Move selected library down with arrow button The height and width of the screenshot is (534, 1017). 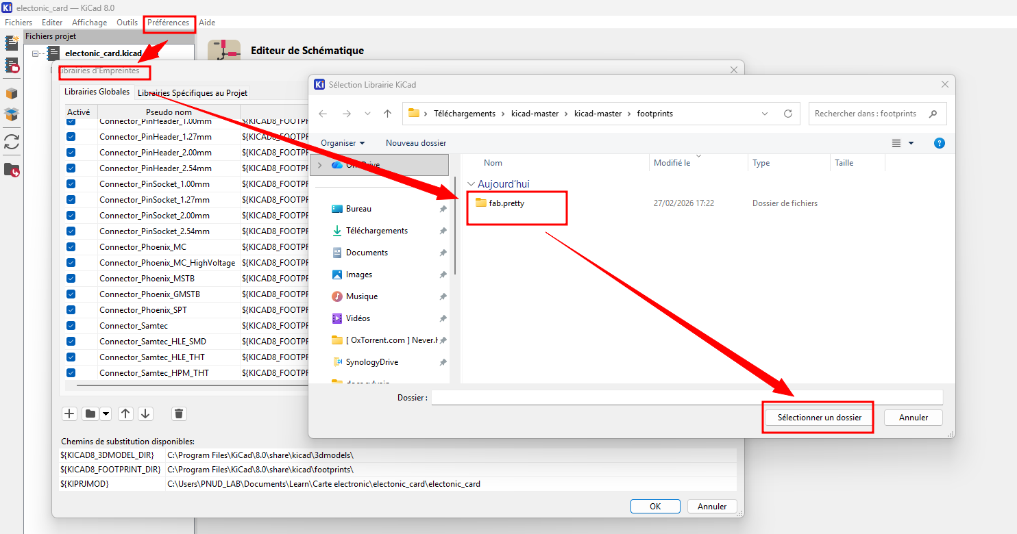145,414
